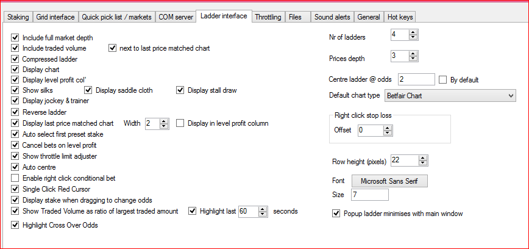
Task: Increase last price chart Width
Action: coord(164,120)
